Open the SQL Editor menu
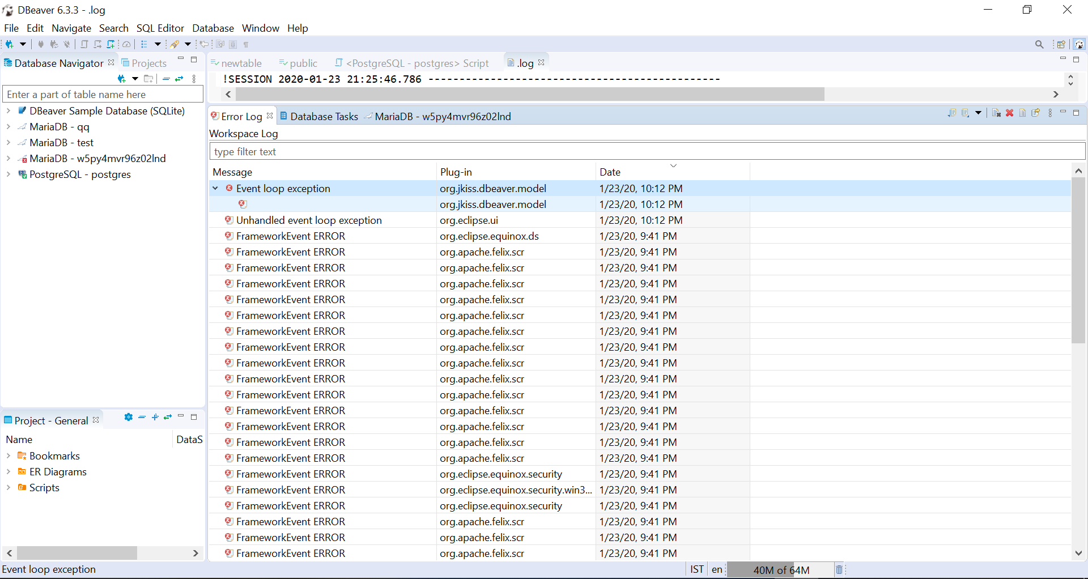The width and height of the screenshot is (1088, 579). pos(160,28)
